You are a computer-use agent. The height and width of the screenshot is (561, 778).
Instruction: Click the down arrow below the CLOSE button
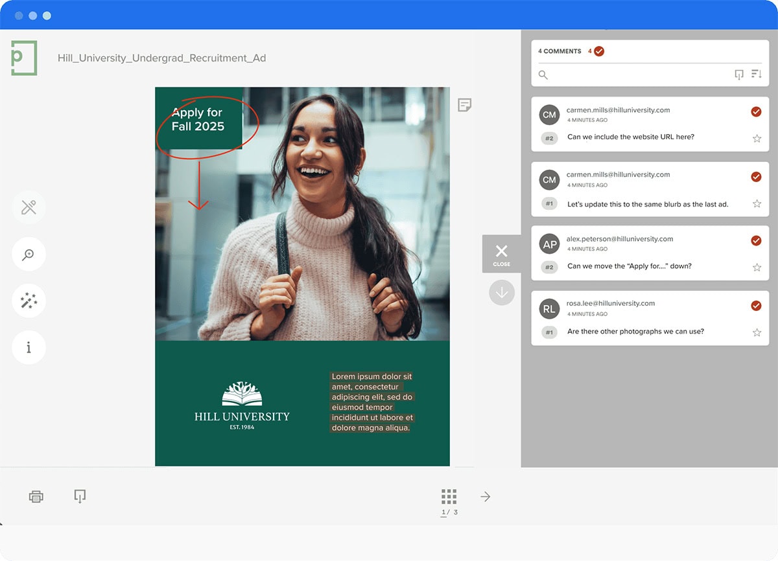(501, 292)
